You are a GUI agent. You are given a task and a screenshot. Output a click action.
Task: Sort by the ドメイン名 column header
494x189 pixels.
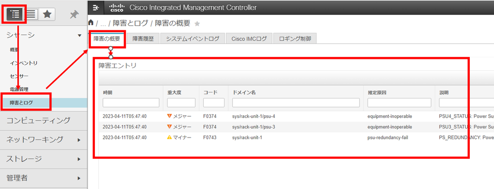click(x=244, y=93)
